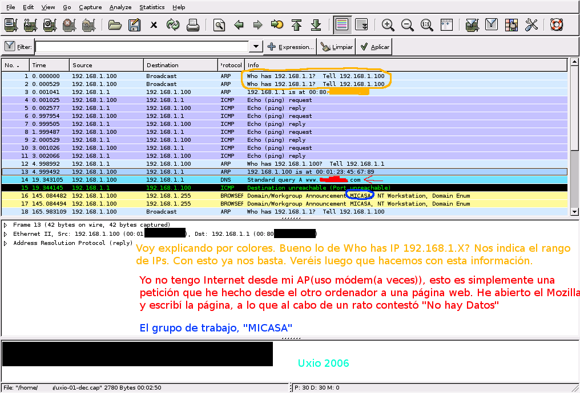Select packet 4 ICMP Echo request
Image resolution: width=580 pixels, height=393 pixels.
[284, 100]
